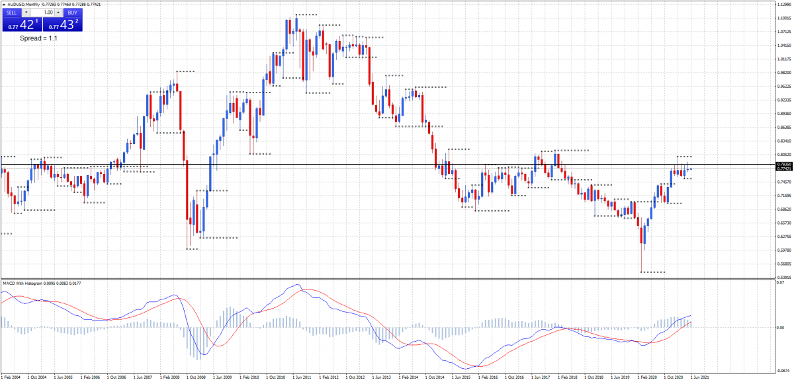This screenshot has height=382, width=794.
Task: Click the MACD scale value -0.0674
Action: (x=783, y=371)
